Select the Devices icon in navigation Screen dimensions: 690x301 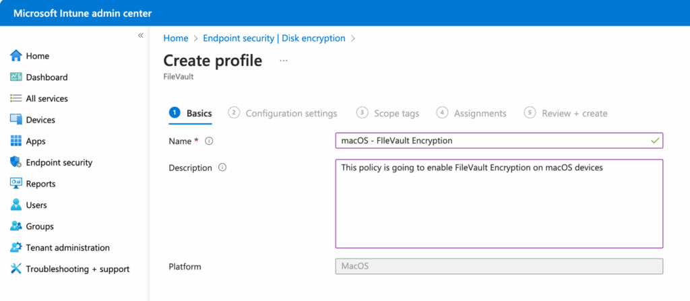click(x=16, y=120)
